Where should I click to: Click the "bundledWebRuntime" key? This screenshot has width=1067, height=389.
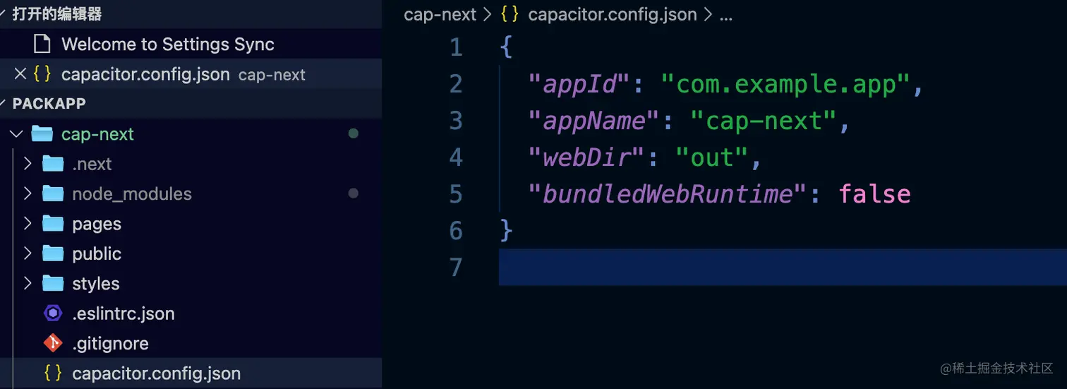[668, 194]
